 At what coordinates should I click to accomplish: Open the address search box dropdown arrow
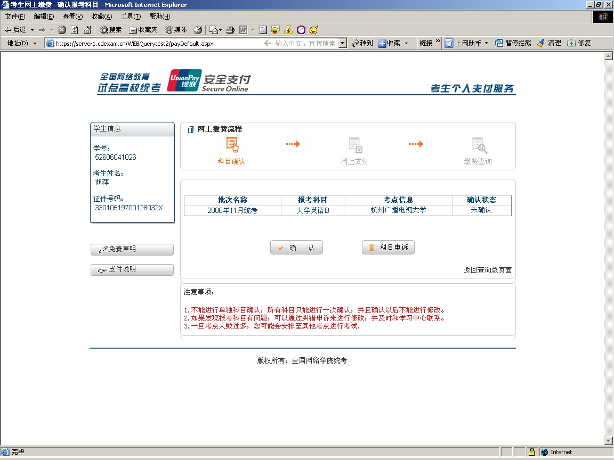click(343, 43)
